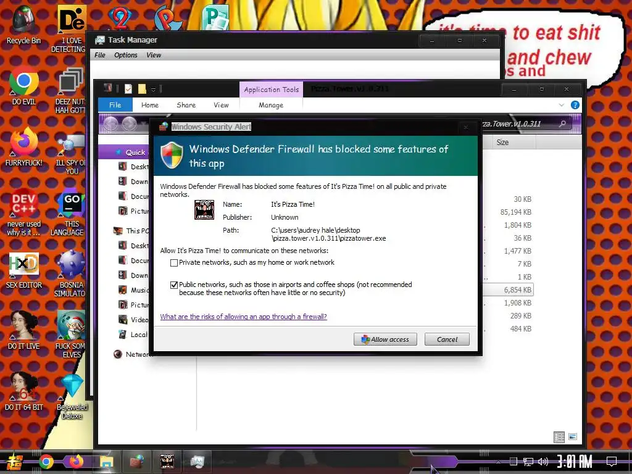Open the HxD SEX EDITOR desktop icon
Viewport: 632px width, 474px height.
pyautogui.click(x=24, y=270)
